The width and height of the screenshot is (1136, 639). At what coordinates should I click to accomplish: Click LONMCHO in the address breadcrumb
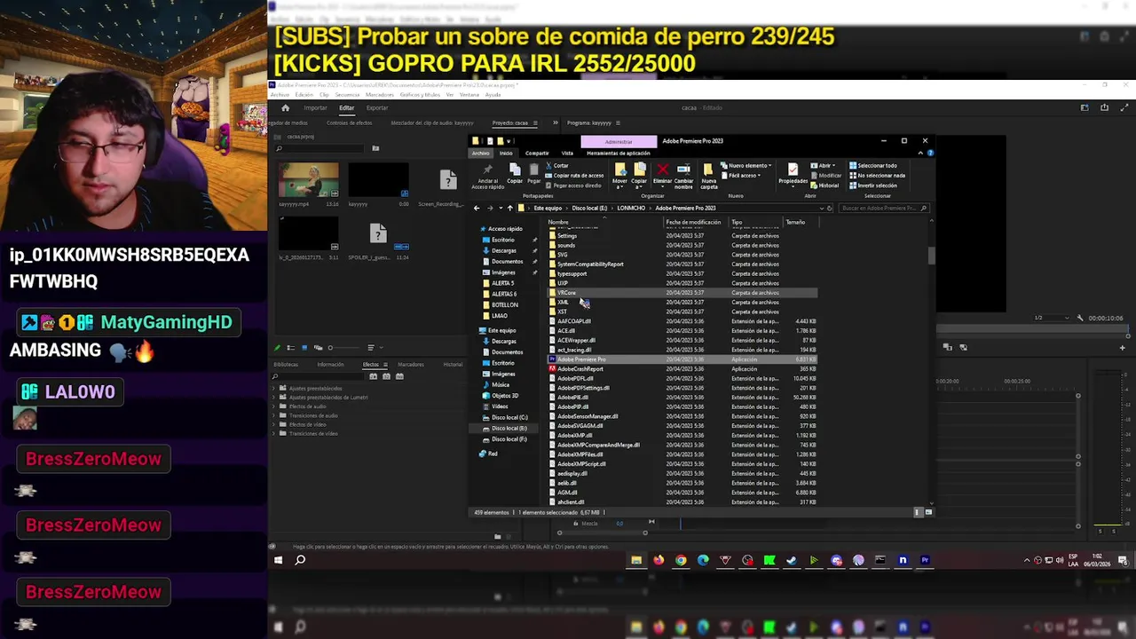tap(631, 208)
